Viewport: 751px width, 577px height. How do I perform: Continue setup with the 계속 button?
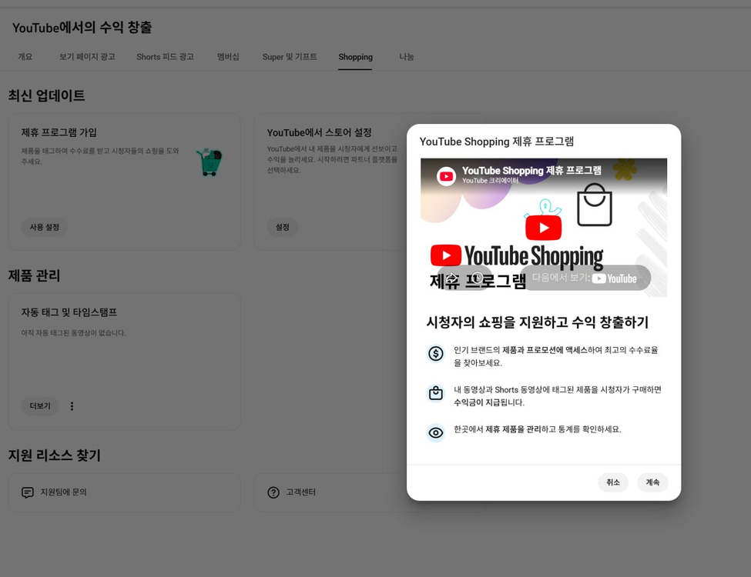652,482
